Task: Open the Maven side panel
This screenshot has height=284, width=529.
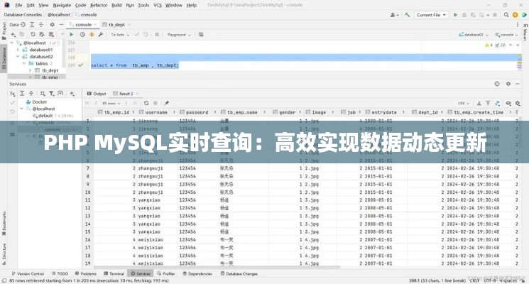Action: [x=525, y=32]
